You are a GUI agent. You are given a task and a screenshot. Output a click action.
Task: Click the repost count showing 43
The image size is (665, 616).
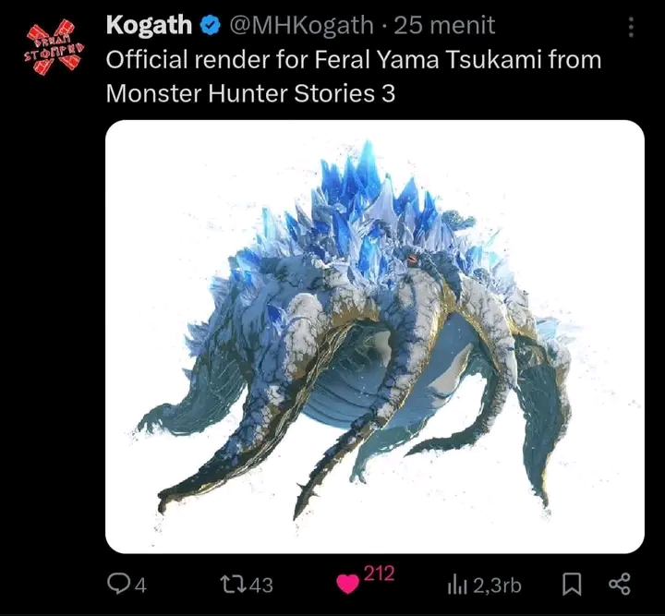(261, 585)
